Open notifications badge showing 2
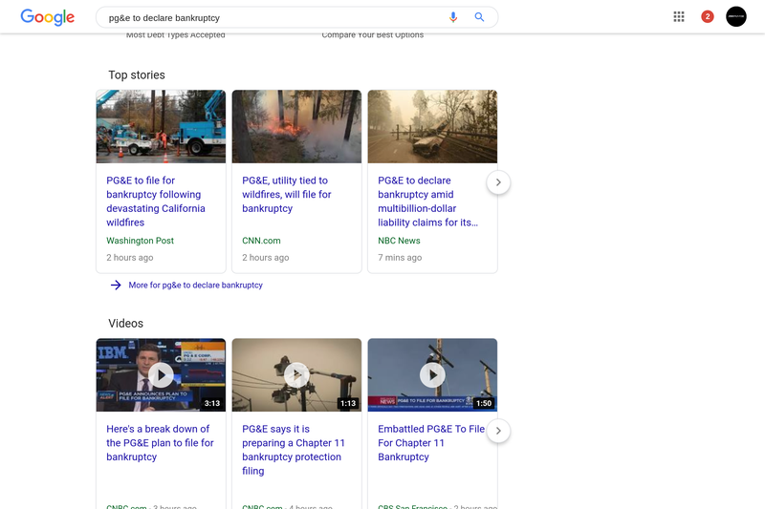The height and width of the screenshot is (509, 765). click(708, 16)
